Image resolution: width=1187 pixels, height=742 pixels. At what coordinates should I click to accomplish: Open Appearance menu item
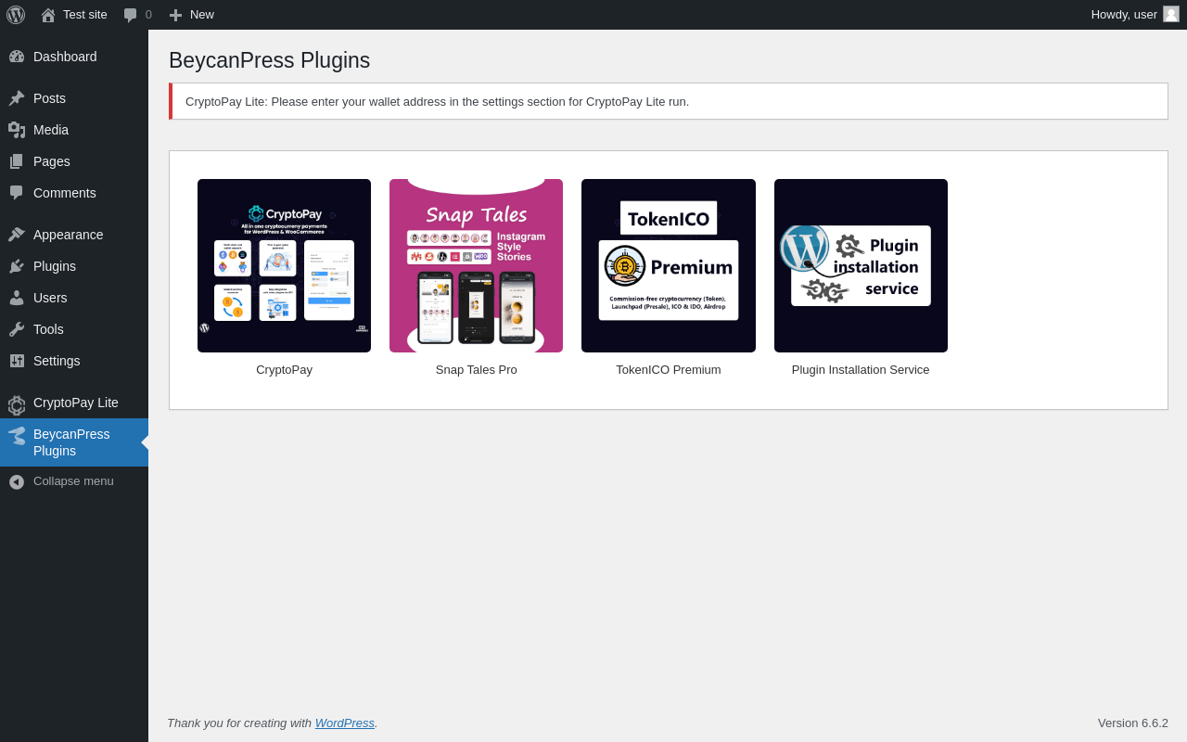tap(74, 235)
